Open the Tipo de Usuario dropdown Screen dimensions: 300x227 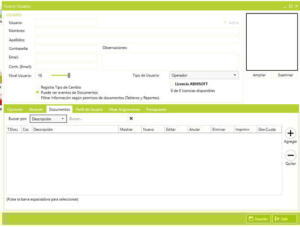tap(204, 75)
